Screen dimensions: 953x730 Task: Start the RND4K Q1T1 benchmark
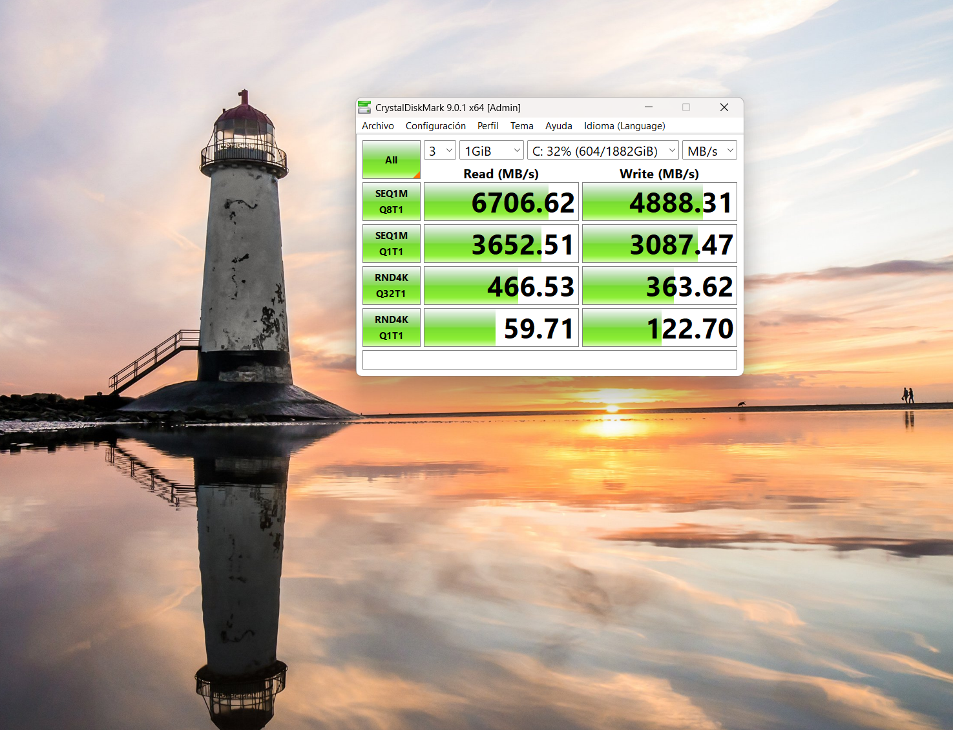391,328
